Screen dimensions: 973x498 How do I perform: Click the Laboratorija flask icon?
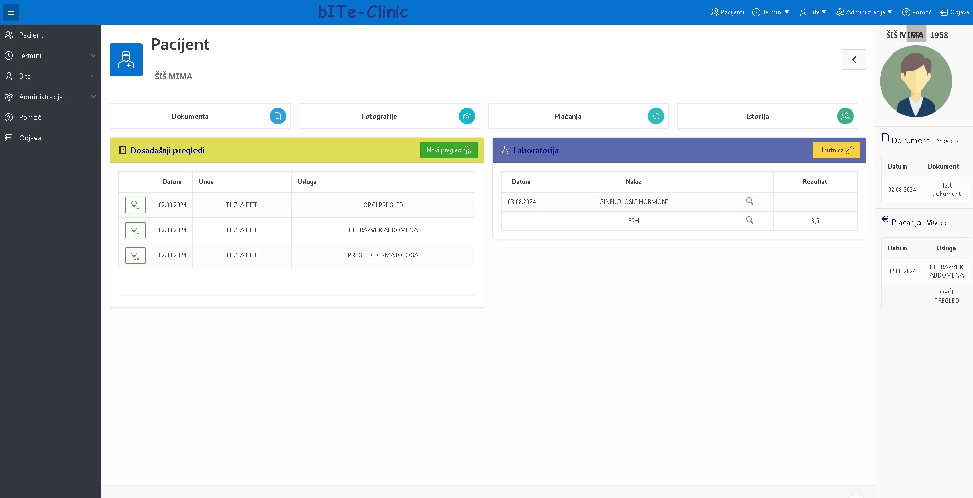click(x=505, y=150)
